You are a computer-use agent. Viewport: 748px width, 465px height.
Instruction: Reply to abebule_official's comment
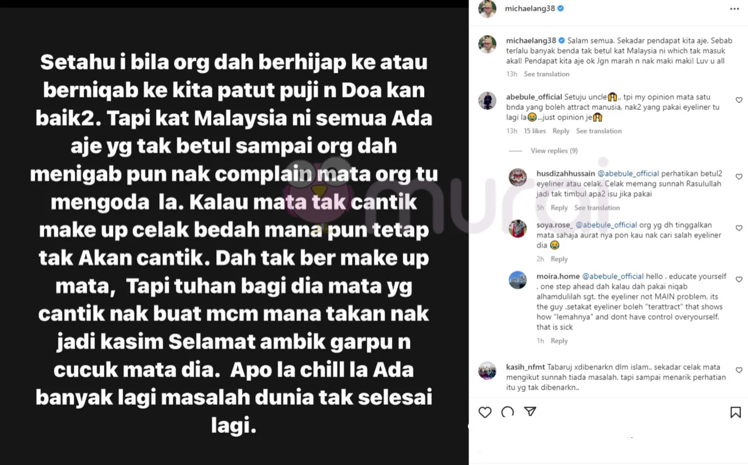coord(560,131)
